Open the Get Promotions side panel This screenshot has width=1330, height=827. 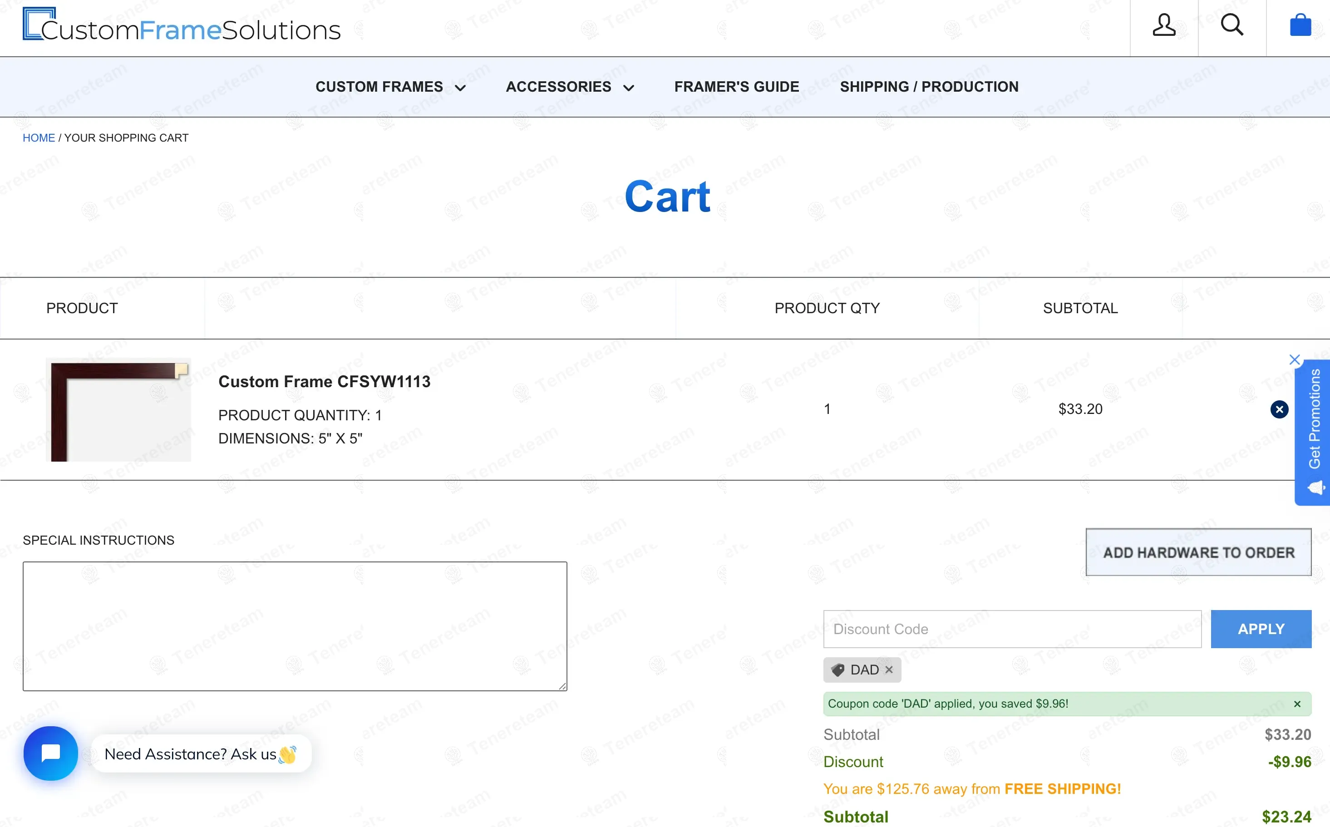[1314, 432]
